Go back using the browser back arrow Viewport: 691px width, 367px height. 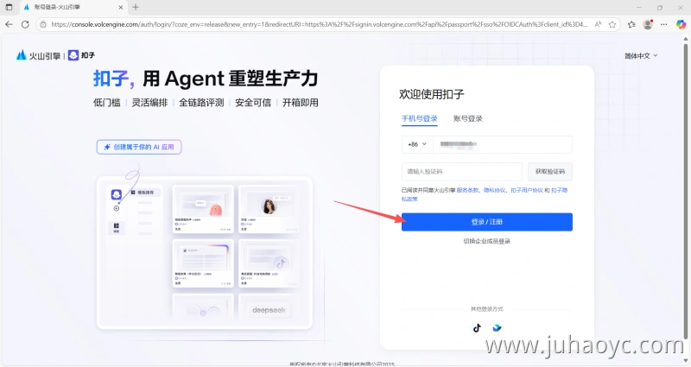point(9,25)
